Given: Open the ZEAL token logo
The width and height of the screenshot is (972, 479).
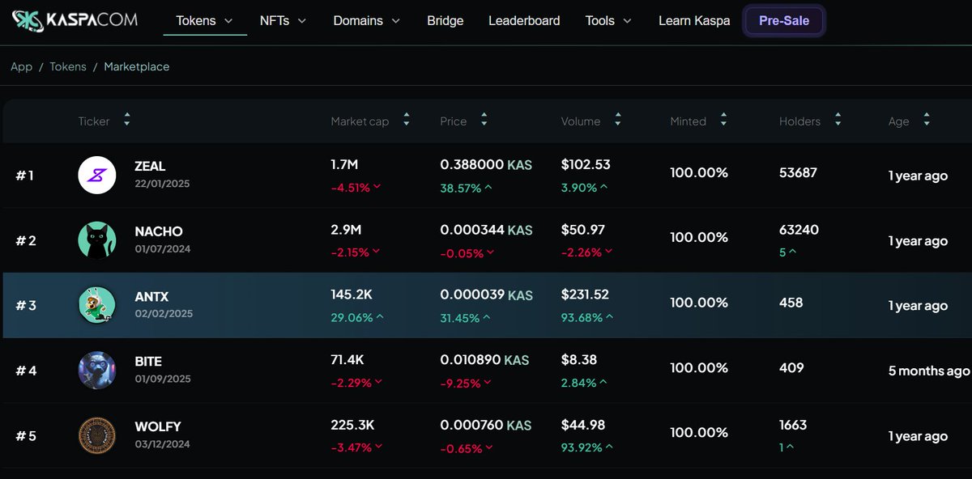Looking at the screenshot, I should [x=97, y=175].
